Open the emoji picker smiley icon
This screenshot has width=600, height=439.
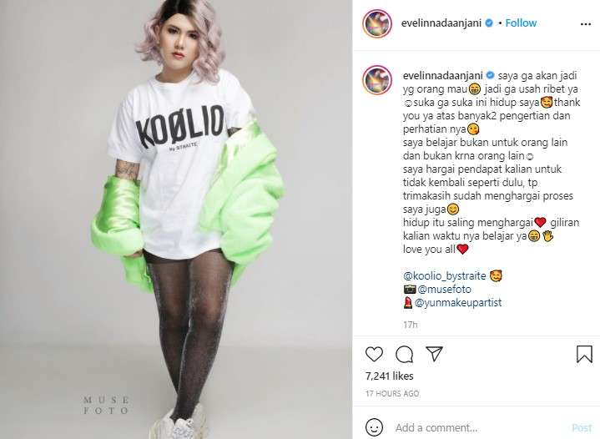(x=374, y=427)
